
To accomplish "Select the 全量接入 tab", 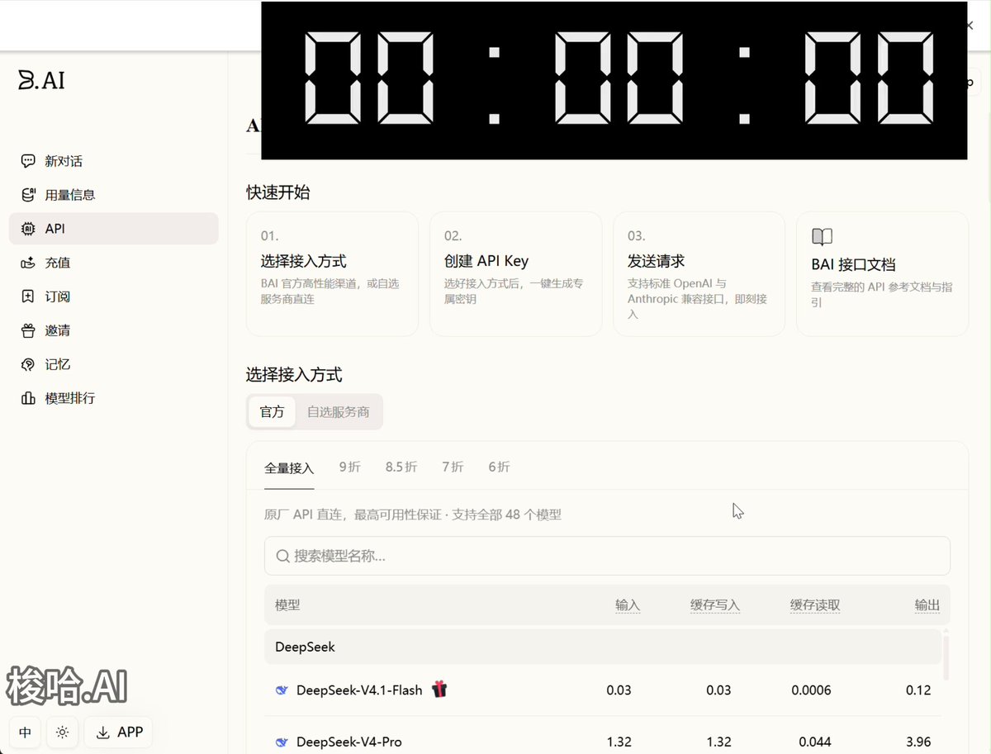I will pos(289,467).
